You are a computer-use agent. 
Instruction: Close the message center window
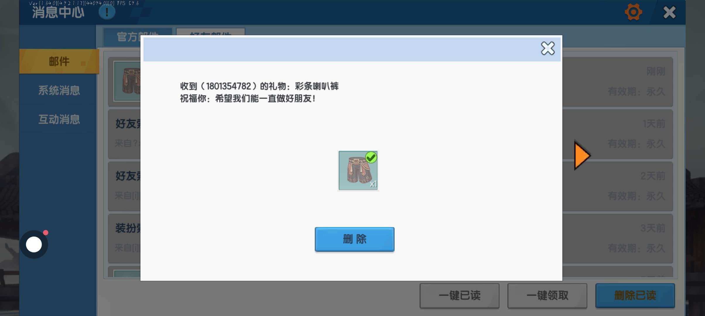click(x=669, y=12)
